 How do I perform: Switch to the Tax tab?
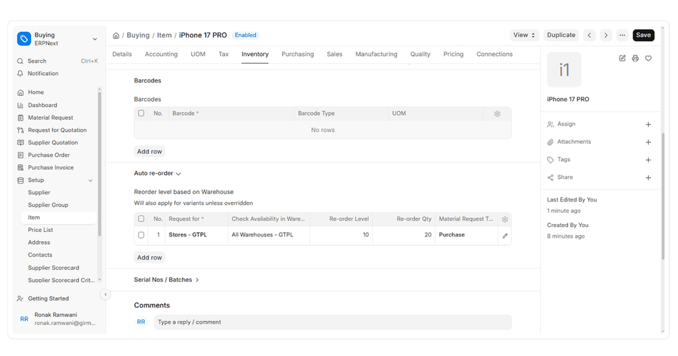point(224,54)
